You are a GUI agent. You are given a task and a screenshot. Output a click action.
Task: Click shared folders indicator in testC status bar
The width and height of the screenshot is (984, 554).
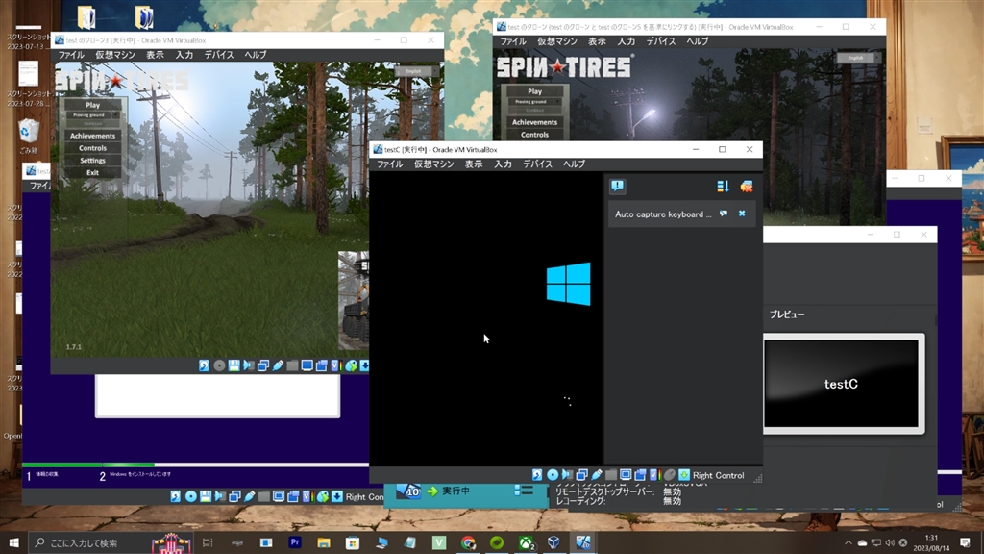(x=610, y=475)
